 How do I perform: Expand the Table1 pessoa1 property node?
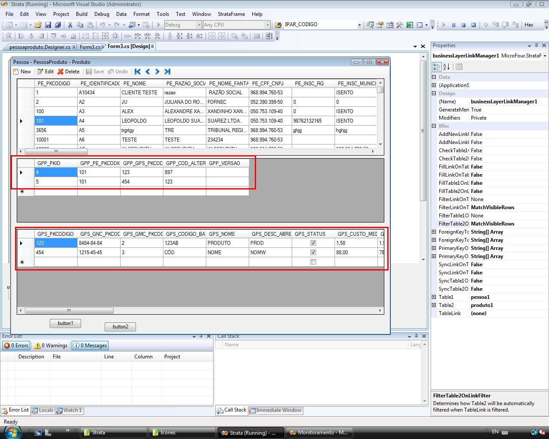coord(434,297)
